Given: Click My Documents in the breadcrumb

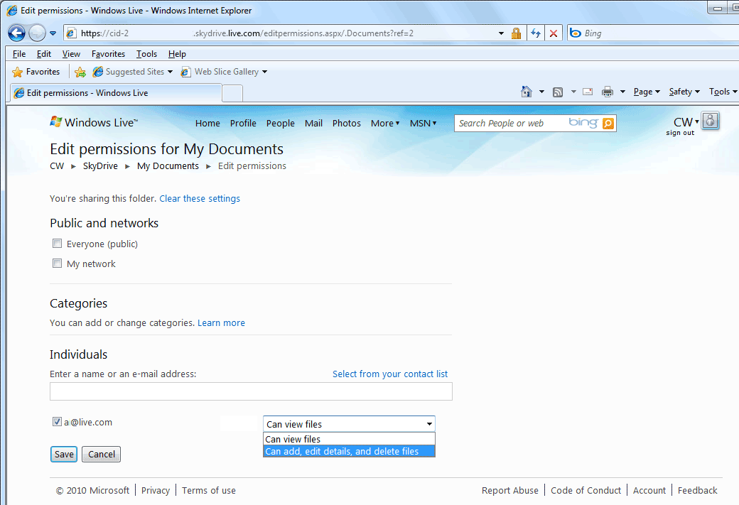Looking at the screenshot, I should [168, 165].
